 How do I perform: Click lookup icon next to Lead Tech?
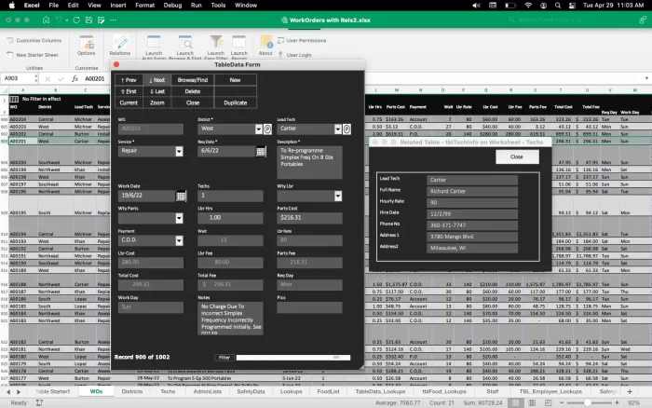347,128
